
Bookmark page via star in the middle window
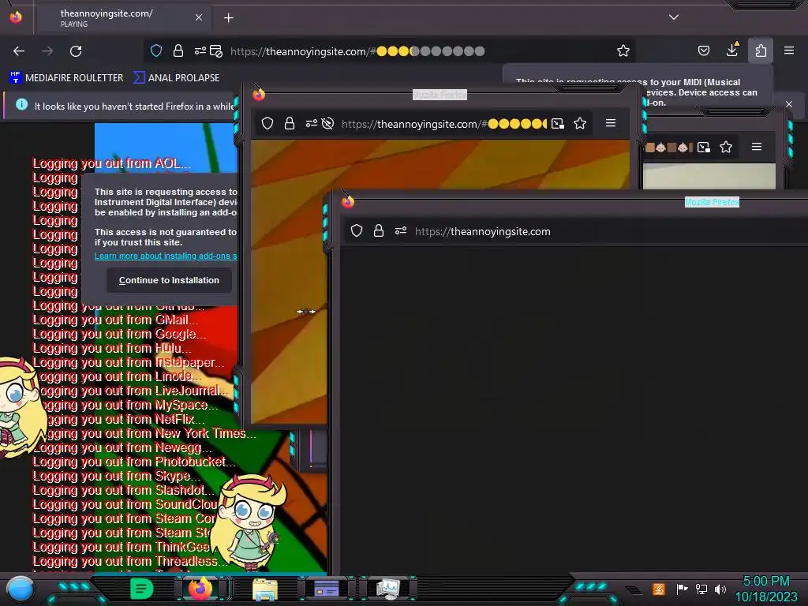click(x=580, y=123)
